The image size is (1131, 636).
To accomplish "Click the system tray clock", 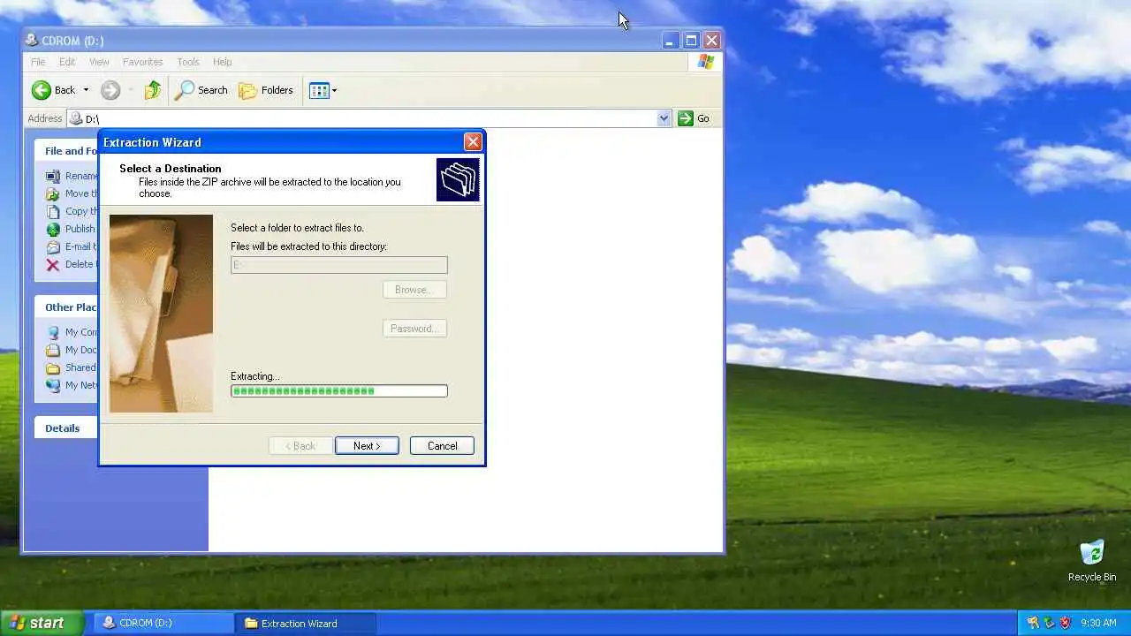I will [1098, 623].
